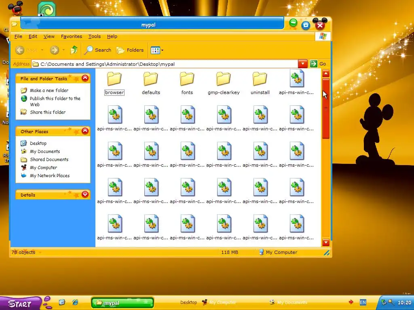Open the fonts folder

point(187,83)
